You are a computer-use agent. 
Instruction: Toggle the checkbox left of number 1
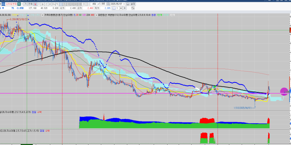(114, 8)
